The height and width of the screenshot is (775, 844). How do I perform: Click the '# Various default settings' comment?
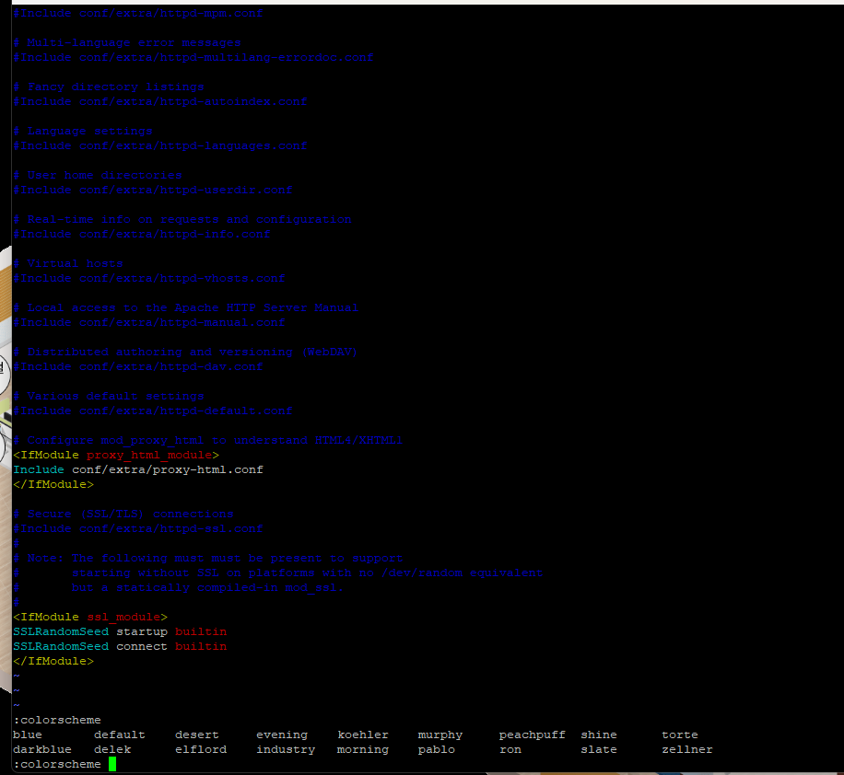(109, 395)
